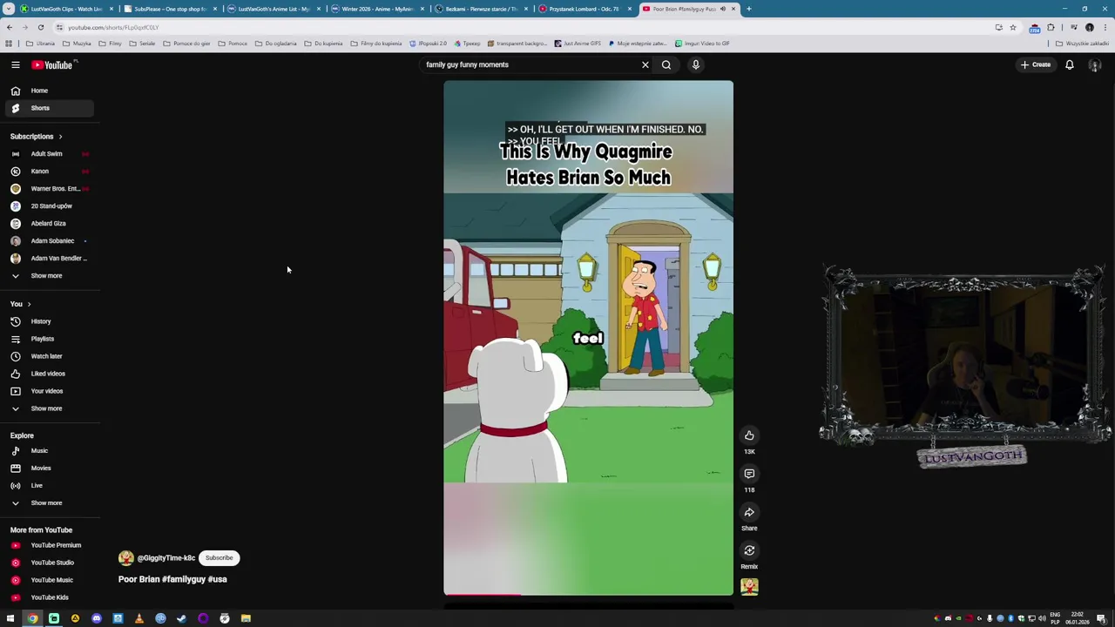This screenshot has height=627, width=1115.
Task: Expand the You section chevron
Action: point(29,304)
